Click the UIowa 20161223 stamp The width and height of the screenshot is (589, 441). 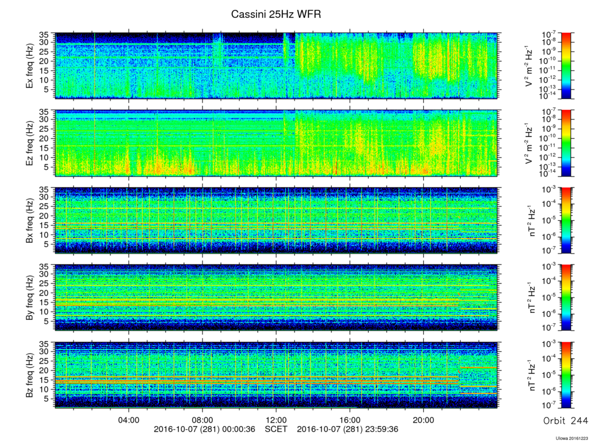pos(571,438)
